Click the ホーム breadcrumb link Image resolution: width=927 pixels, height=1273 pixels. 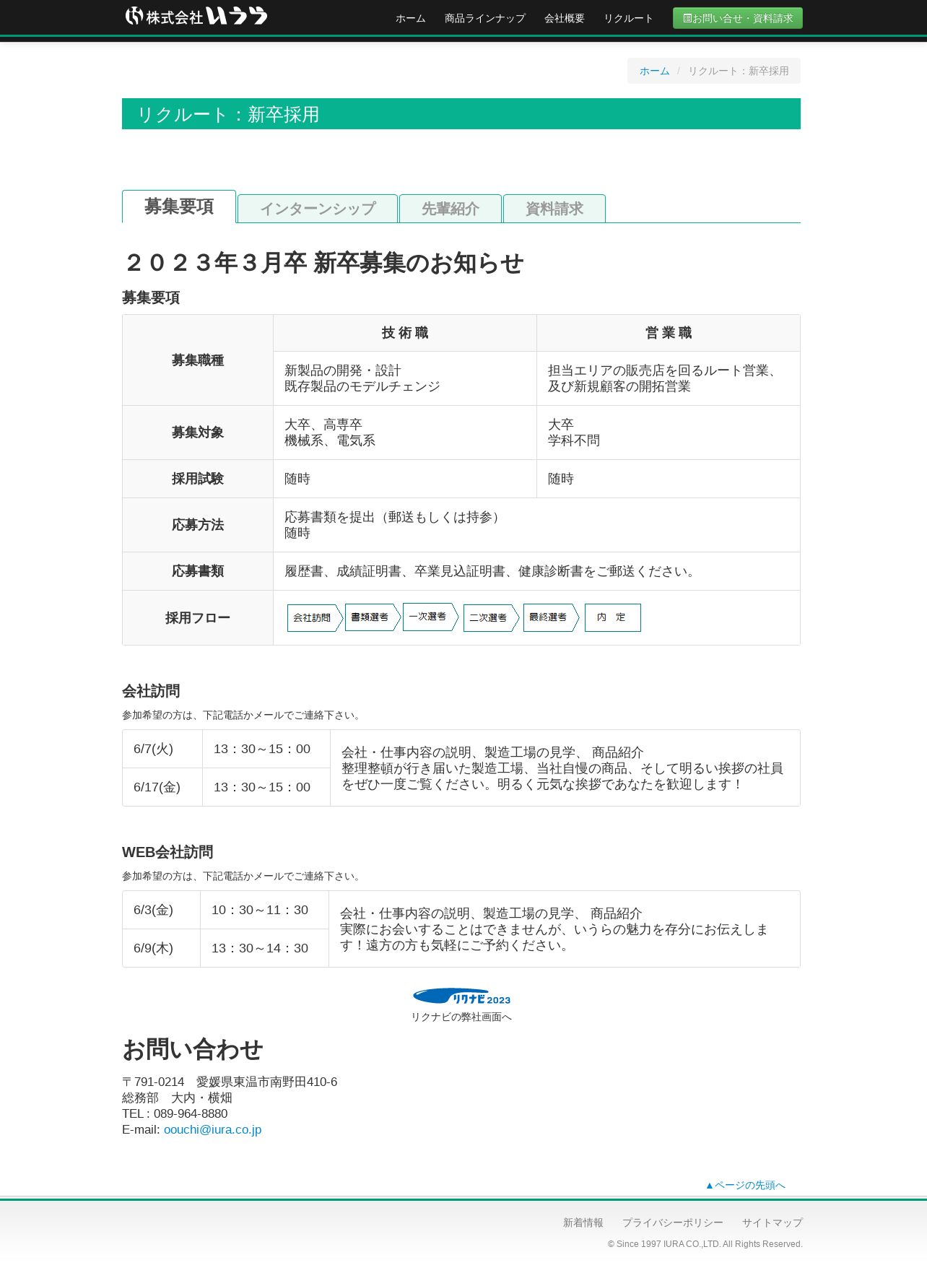tap(654, 71)
